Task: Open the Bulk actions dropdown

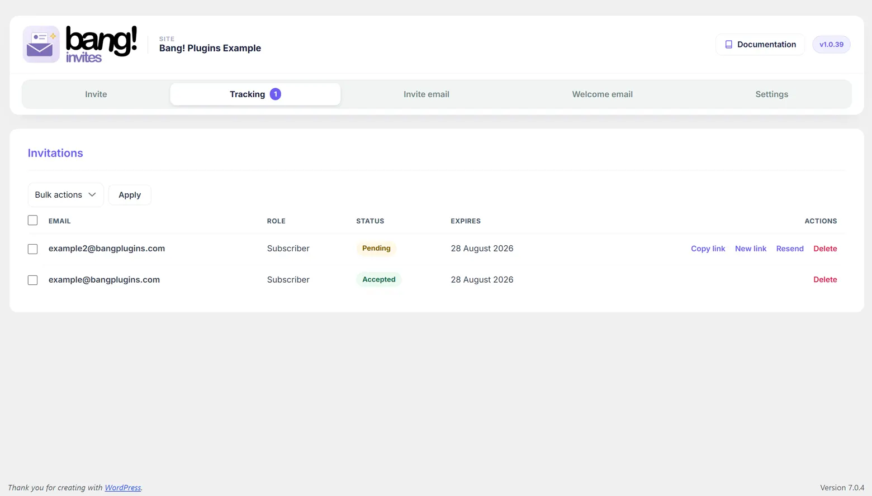Action: pyautogui.click(x=65, y=195)
